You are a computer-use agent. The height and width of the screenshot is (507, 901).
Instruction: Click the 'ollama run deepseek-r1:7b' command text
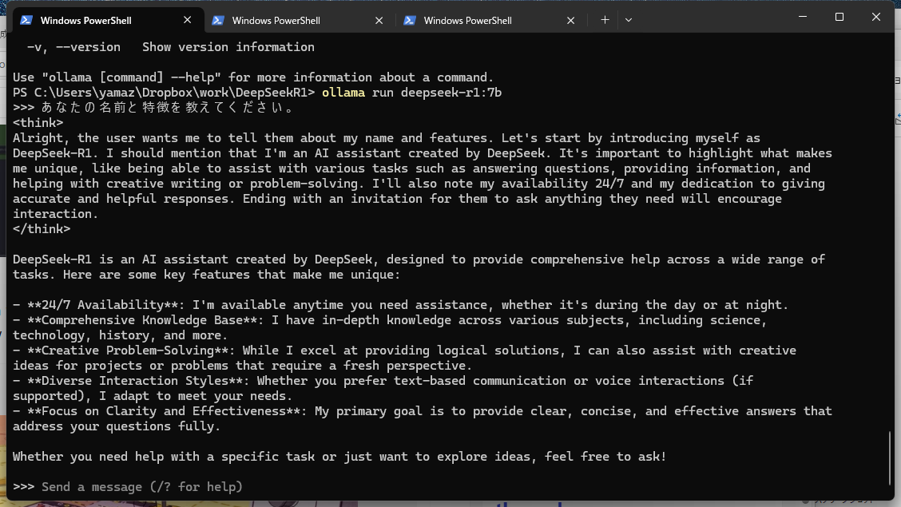(411, 93)
